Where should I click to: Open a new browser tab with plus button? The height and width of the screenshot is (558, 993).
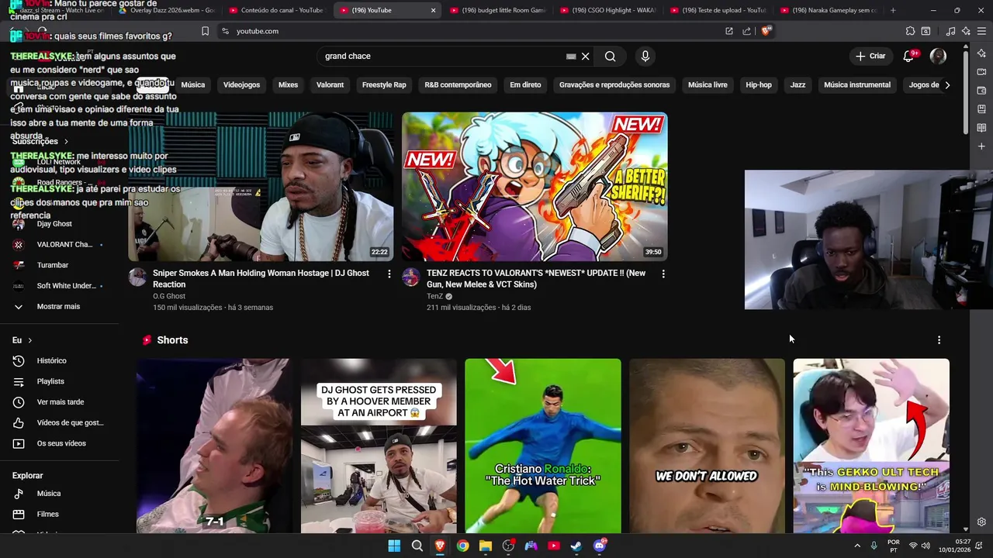click(x=893, y=10)
